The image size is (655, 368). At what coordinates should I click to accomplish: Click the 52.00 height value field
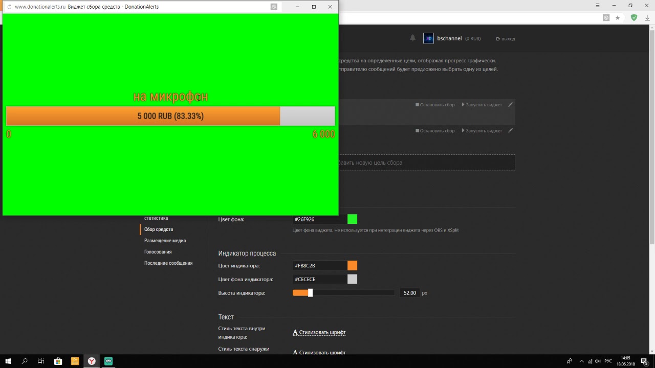tap(410, 293)
